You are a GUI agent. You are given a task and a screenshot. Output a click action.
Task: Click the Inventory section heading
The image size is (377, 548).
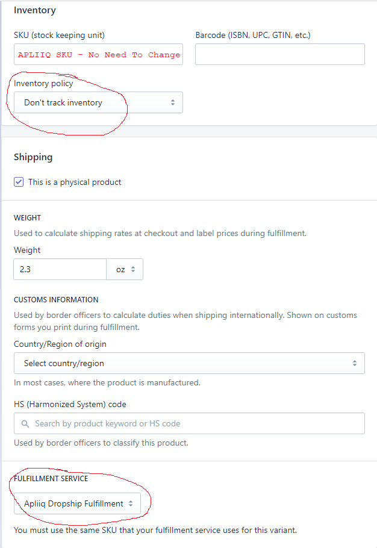[x=35, y=10]
